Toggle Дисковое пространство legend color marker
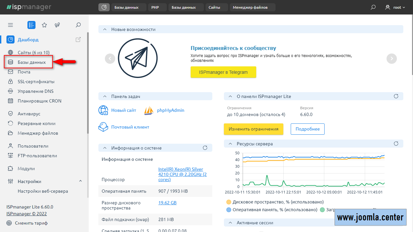This screenshot has width=413, height=232. coord(229,202)
